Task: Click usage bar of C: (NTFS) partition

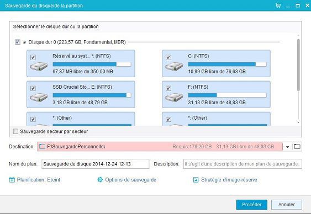Action: 227,64
